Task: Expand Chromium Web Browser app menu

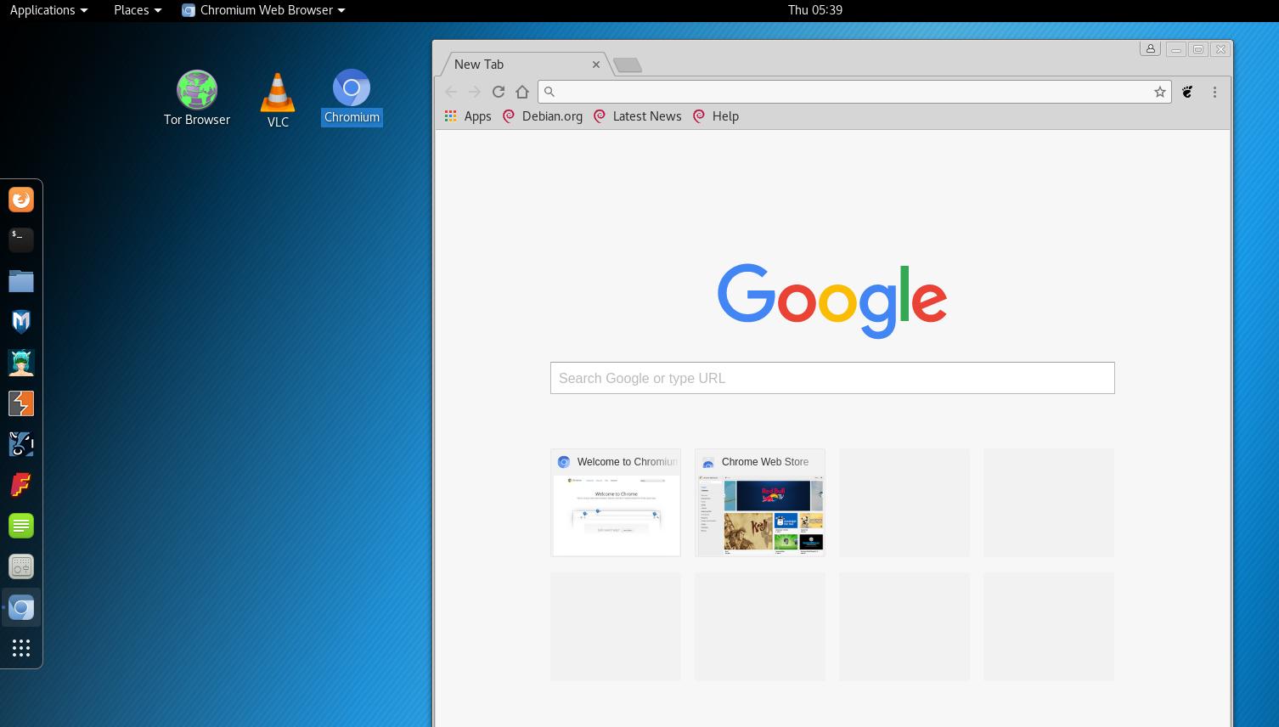Action: click(264, 10)
